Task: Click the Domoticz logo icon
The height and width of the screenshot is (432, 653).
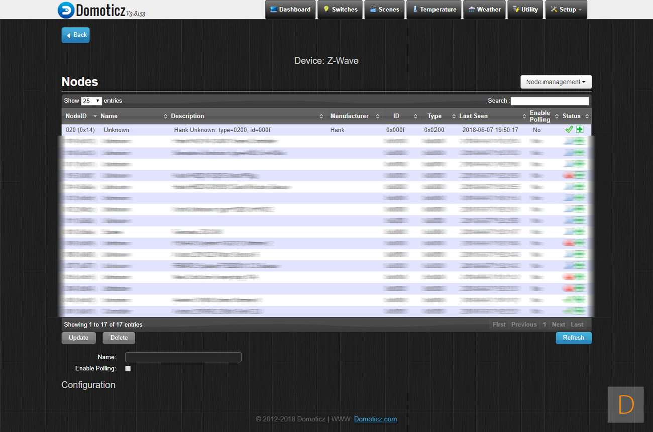Action: 66,10
